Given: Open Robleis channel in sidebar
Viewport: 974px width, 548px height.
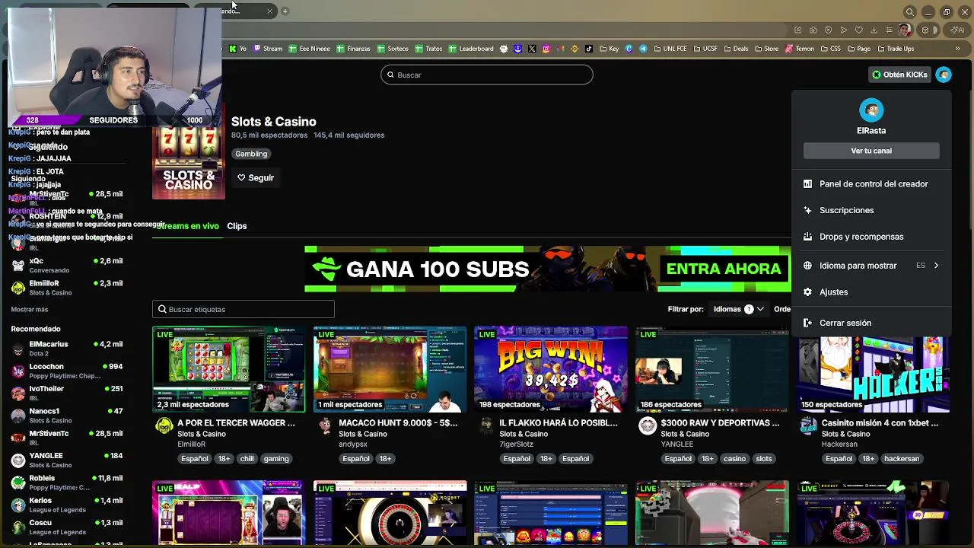Looking at the screenshot, I should 67,483.
